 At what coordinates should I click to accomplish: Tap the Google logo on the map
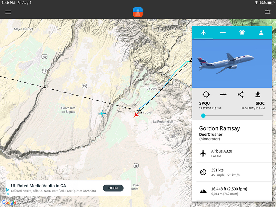tap(9, 203)
